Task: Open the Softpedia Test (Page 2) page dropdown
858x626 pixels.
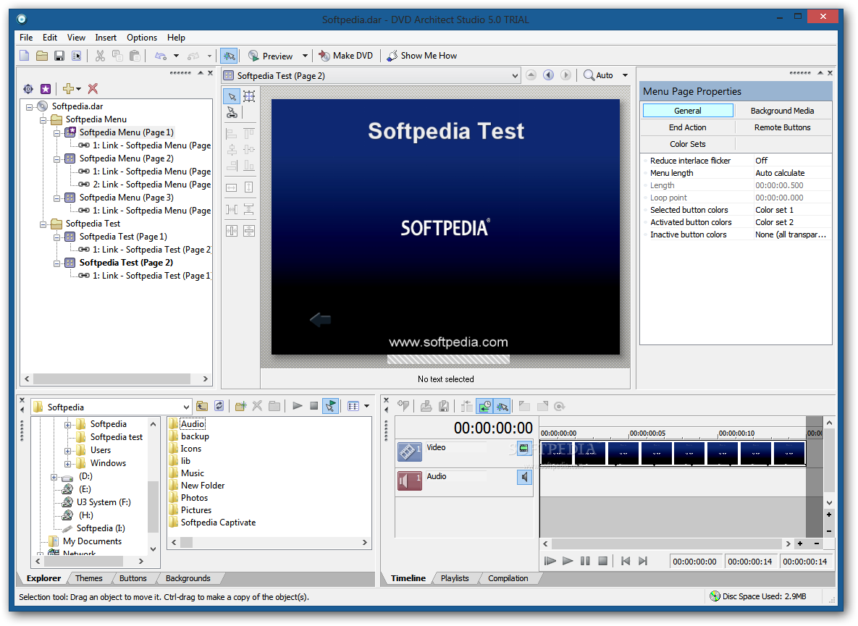Action: tap(515, 76)
